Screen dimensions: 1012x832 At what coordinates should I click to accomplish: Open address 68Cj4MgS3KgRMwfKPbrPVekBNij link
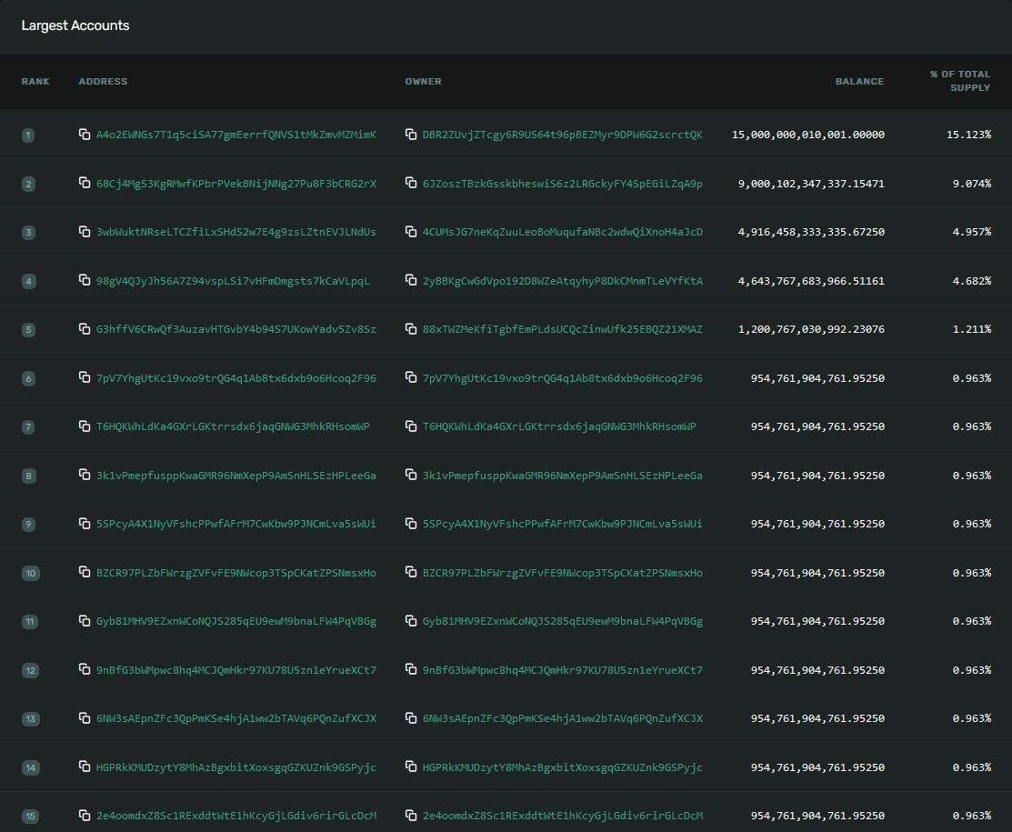pos(236,184)
